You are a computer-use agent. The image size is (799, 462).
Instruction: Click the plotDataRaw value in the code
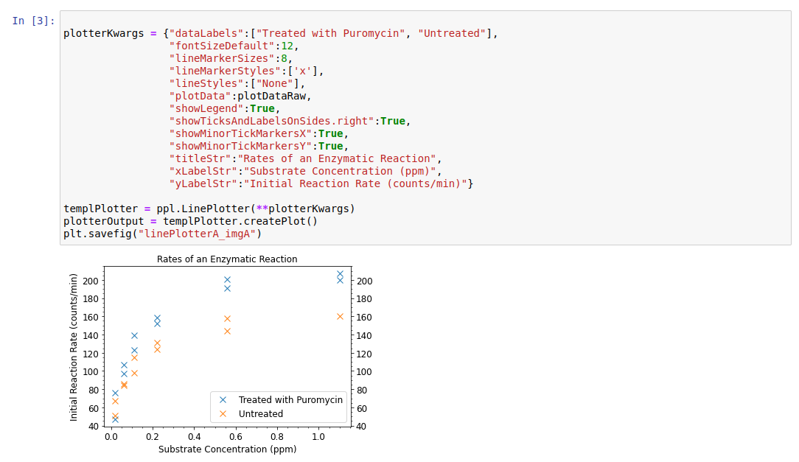click(x=271, y=97)
